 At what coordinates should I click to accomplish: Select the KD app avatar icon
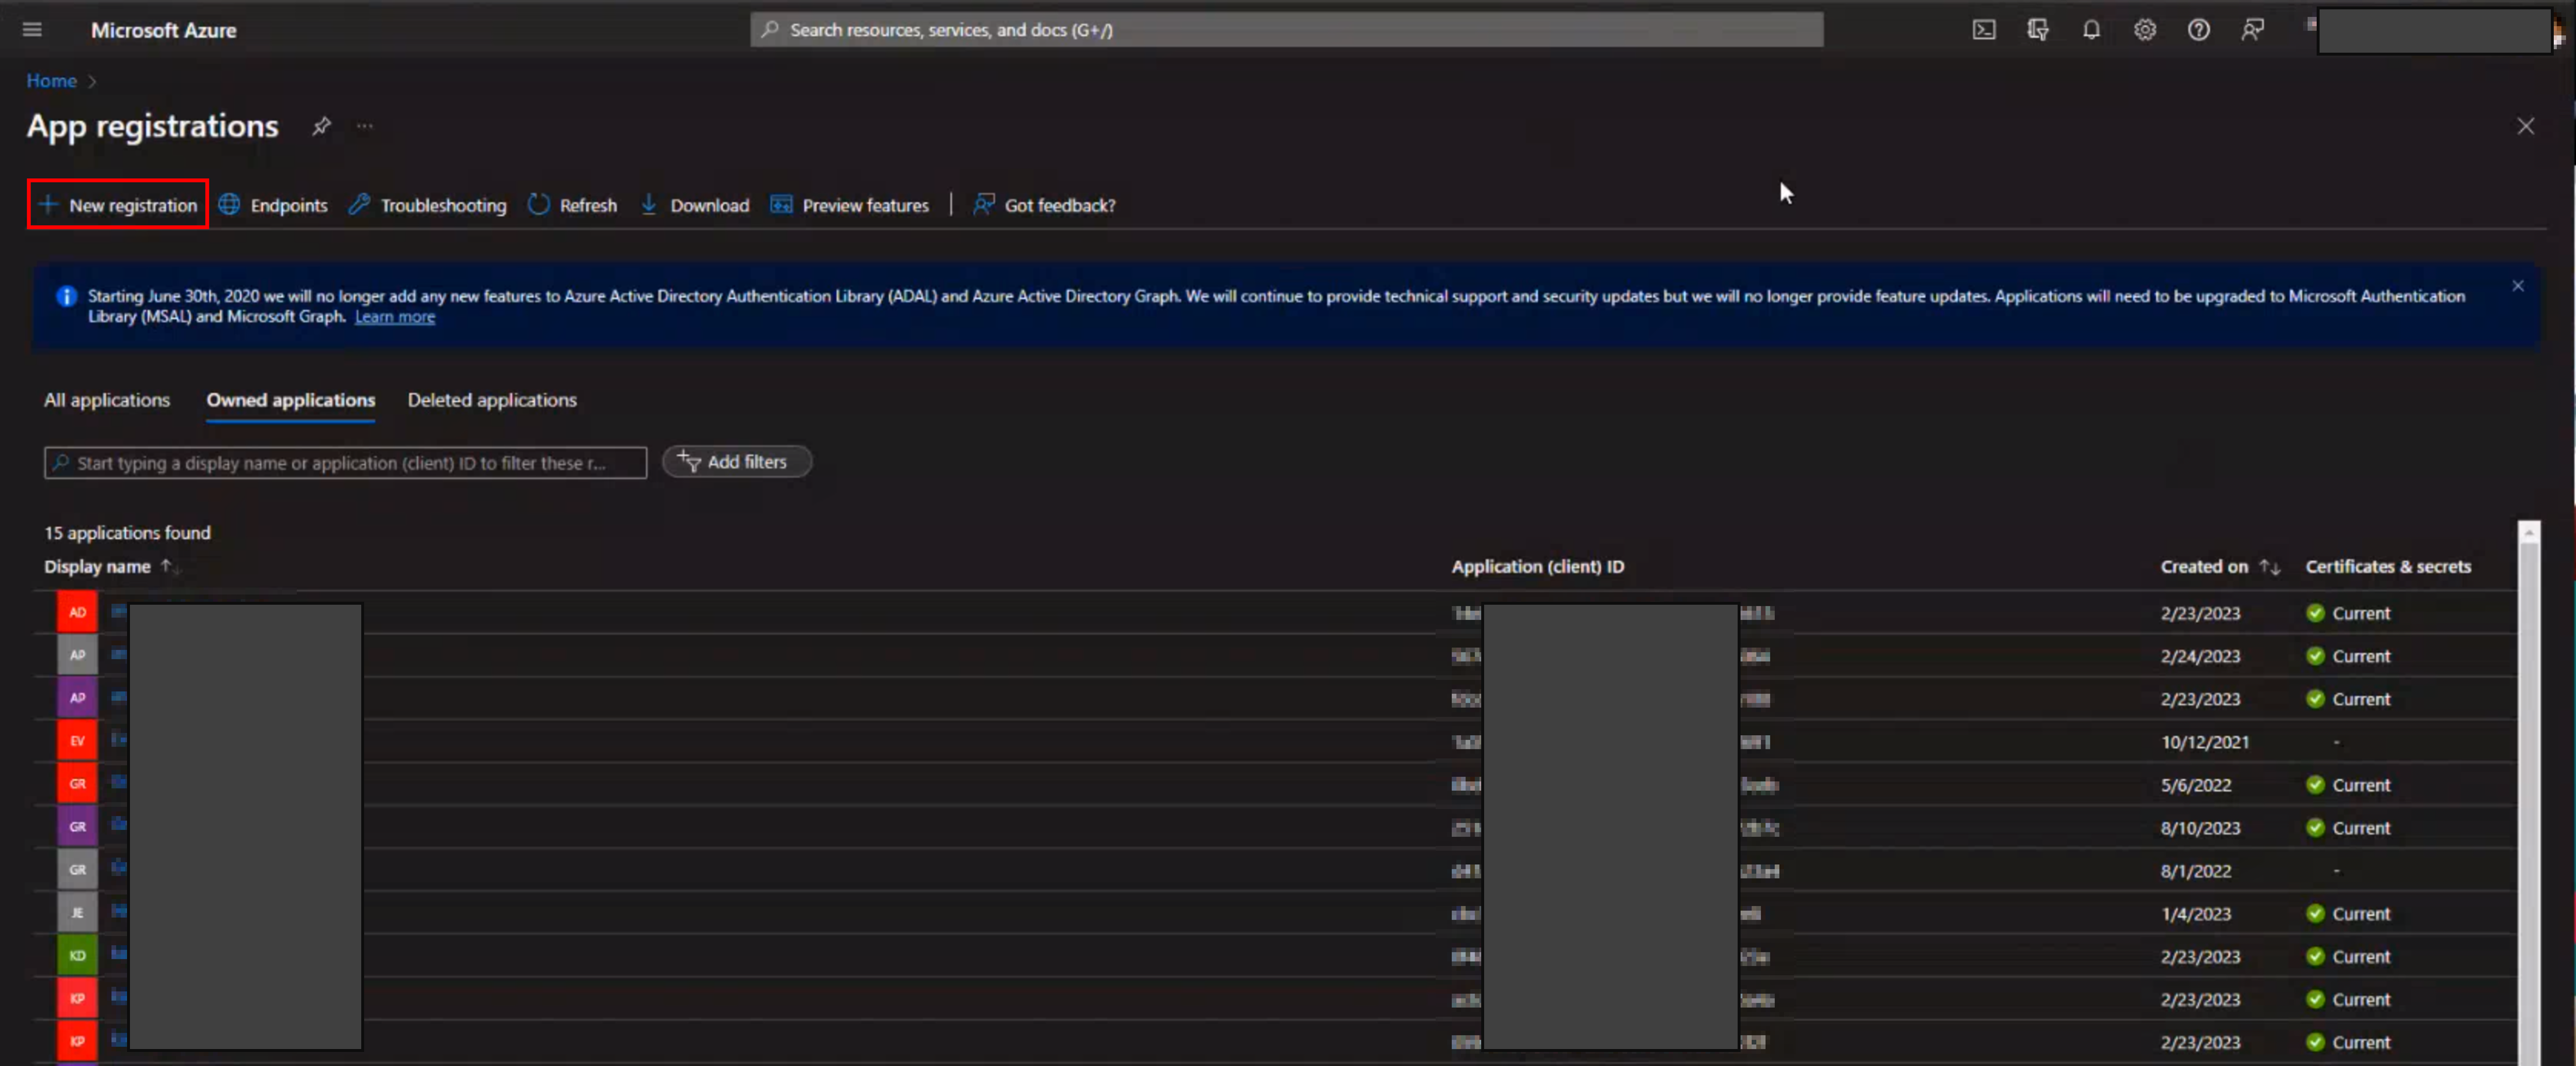(x=77, y=955)
